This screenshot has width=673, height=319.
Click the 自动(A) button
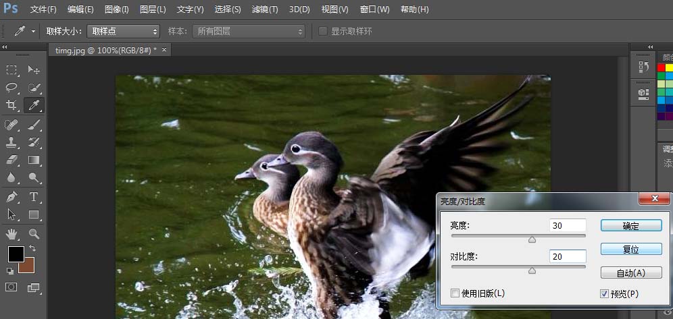631,272
